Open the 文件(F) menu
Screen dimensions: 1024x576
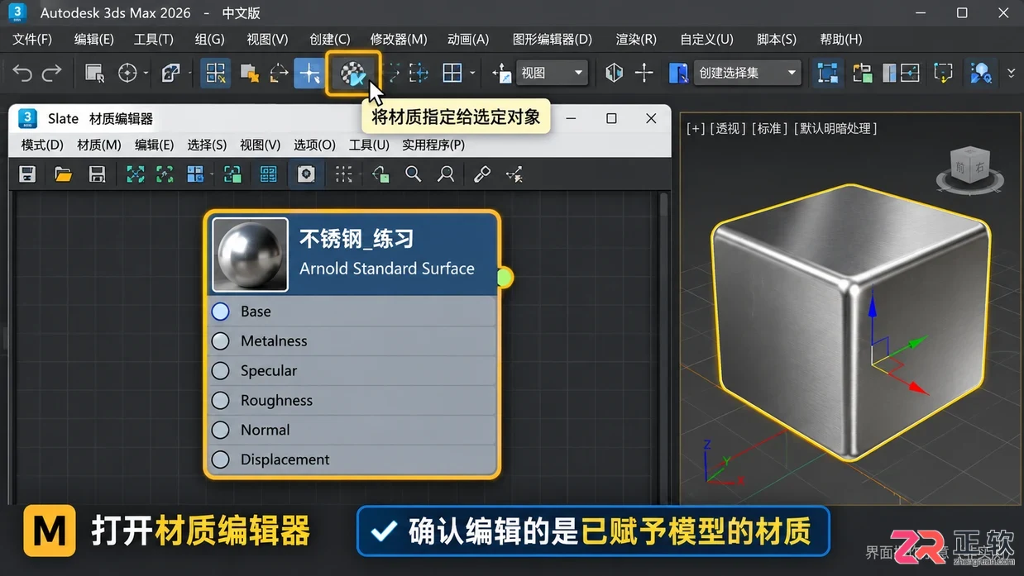point(32,39)
